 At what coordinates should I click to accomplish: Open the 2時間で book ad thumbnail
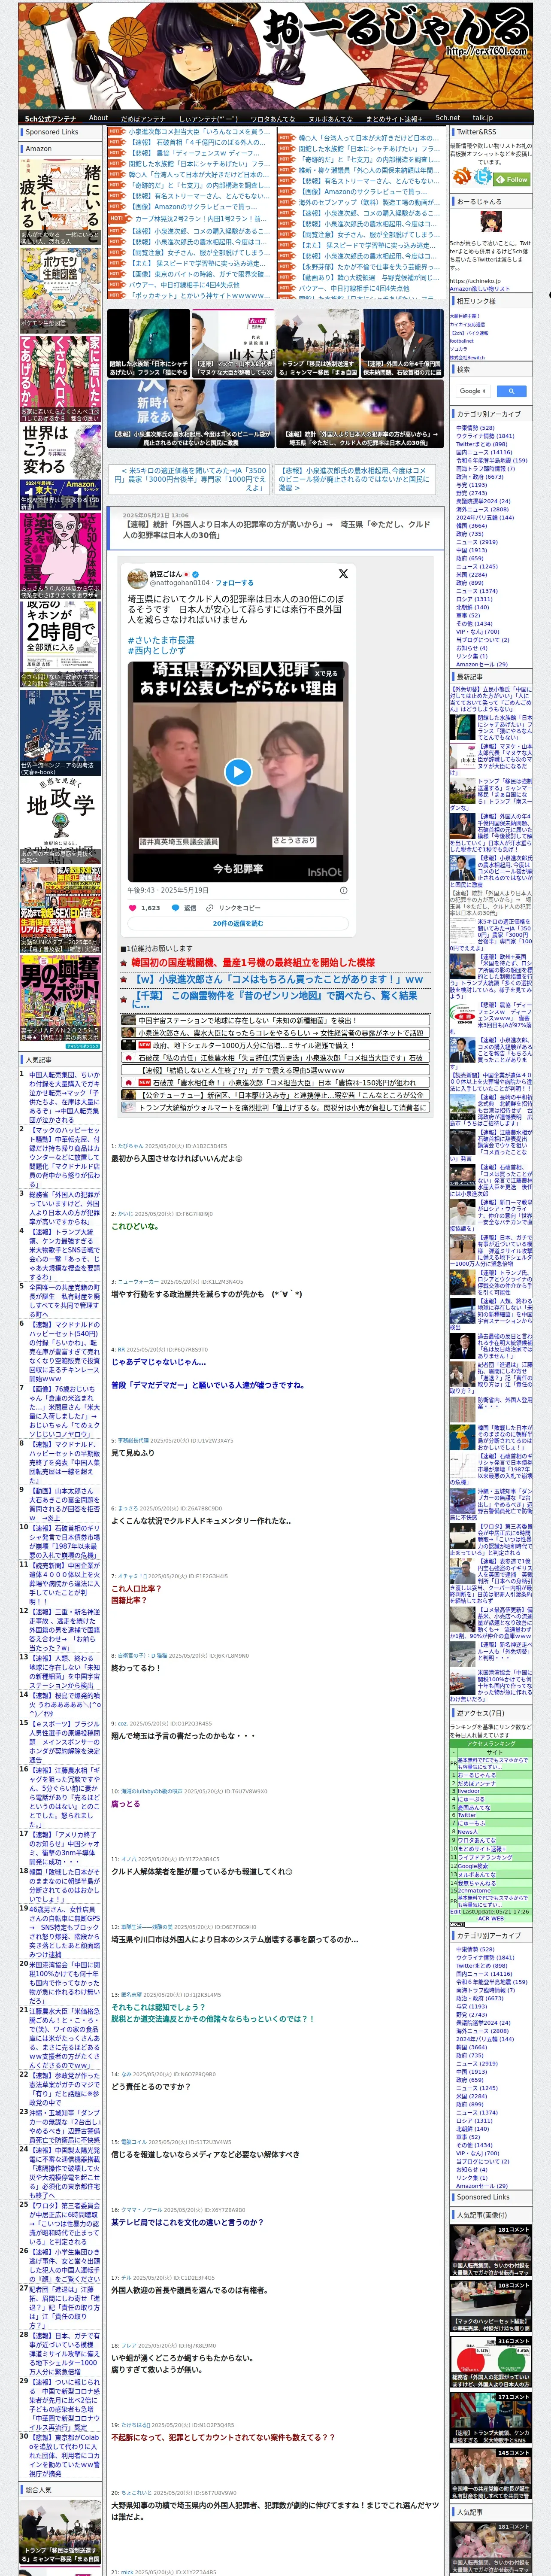(60, 645)
